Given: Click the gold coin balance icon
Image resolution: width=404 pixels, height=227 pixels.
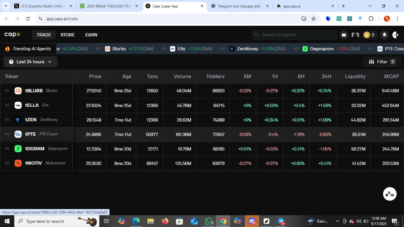Looking at the screenshot, I should pos(366,35).
